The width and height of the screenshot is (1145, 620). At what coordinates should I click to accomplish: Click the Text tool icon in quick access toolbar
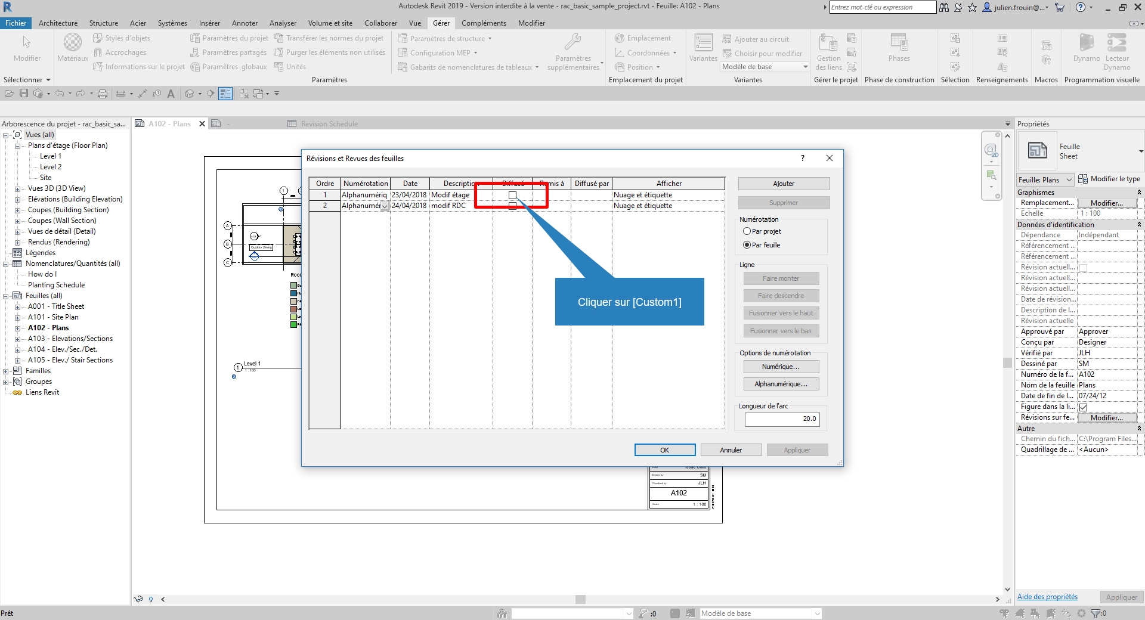click(x=171, y=94)
